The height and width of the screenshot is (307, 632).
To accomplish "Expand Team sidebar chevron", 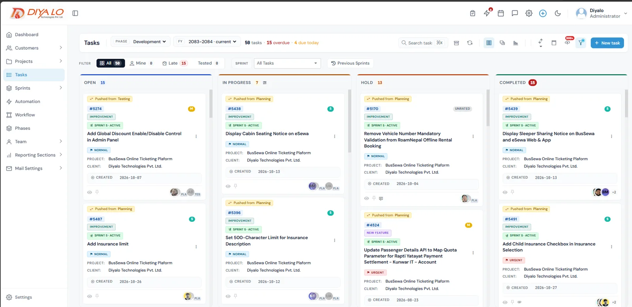I will coord(61,141).
